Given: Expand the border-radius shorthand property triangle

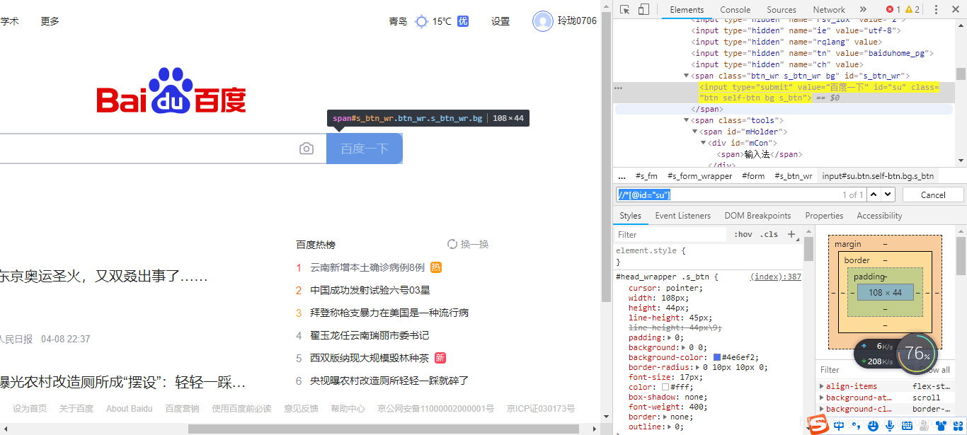Looking at the screenshot, I should pyautogui.click(x=699, y=368).
